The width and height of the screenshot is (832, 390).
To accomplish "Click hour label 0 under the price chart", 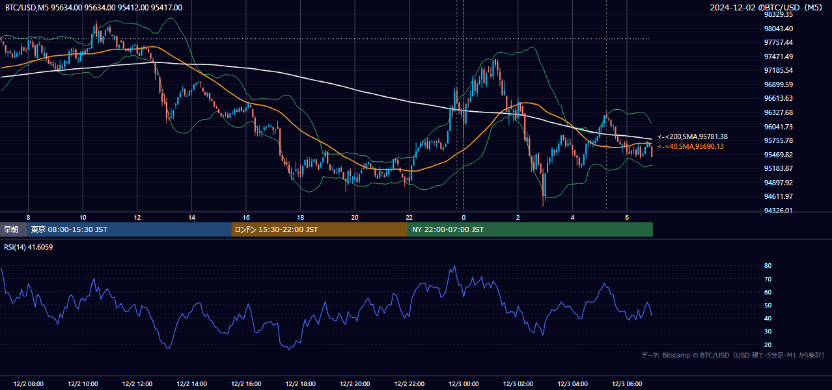I will 464,217.
